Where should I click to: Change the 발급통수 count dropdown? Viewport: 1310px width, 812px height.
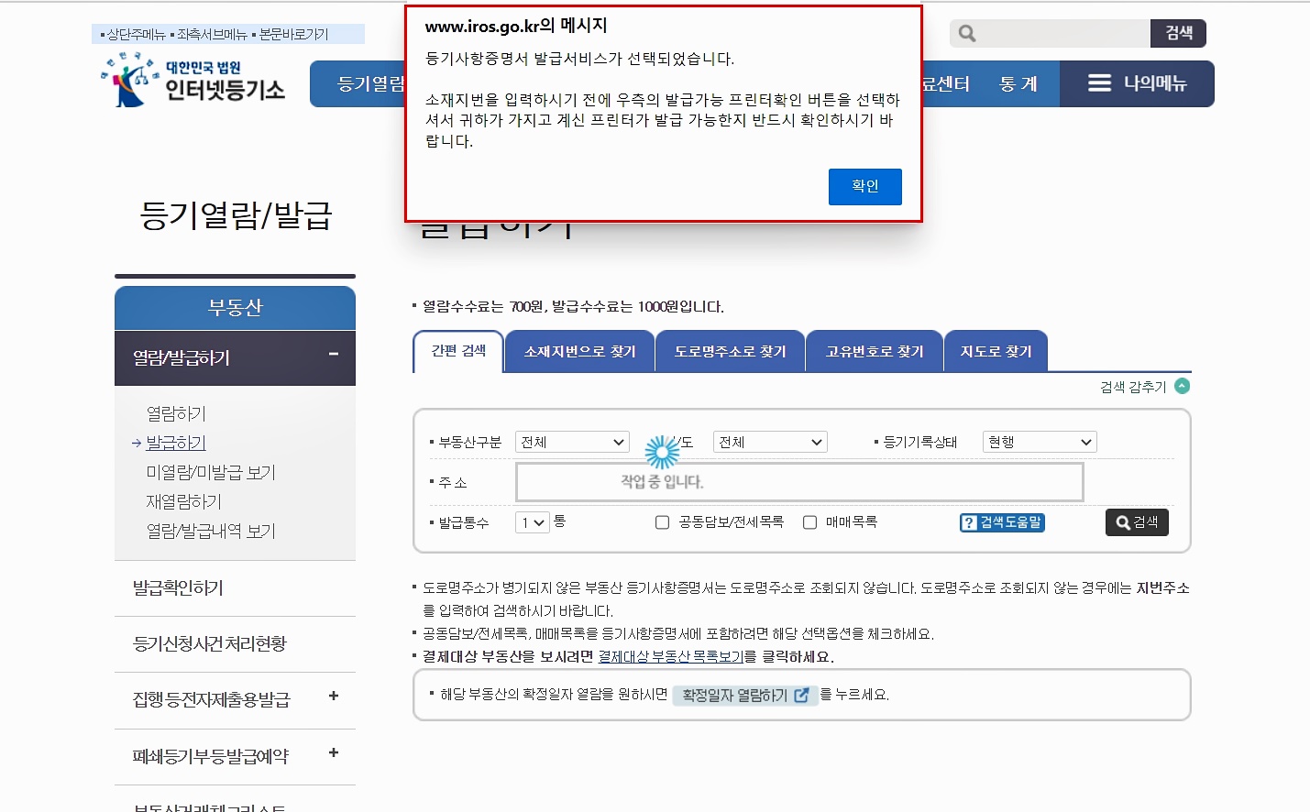tap(531, 522)
